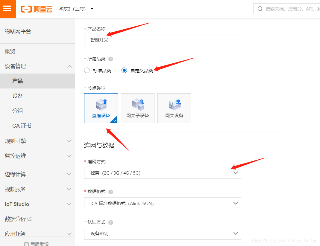This screenshot has width=320, height=246.
Task: Click help icon next to 数据格式
Action: point(111,192)
